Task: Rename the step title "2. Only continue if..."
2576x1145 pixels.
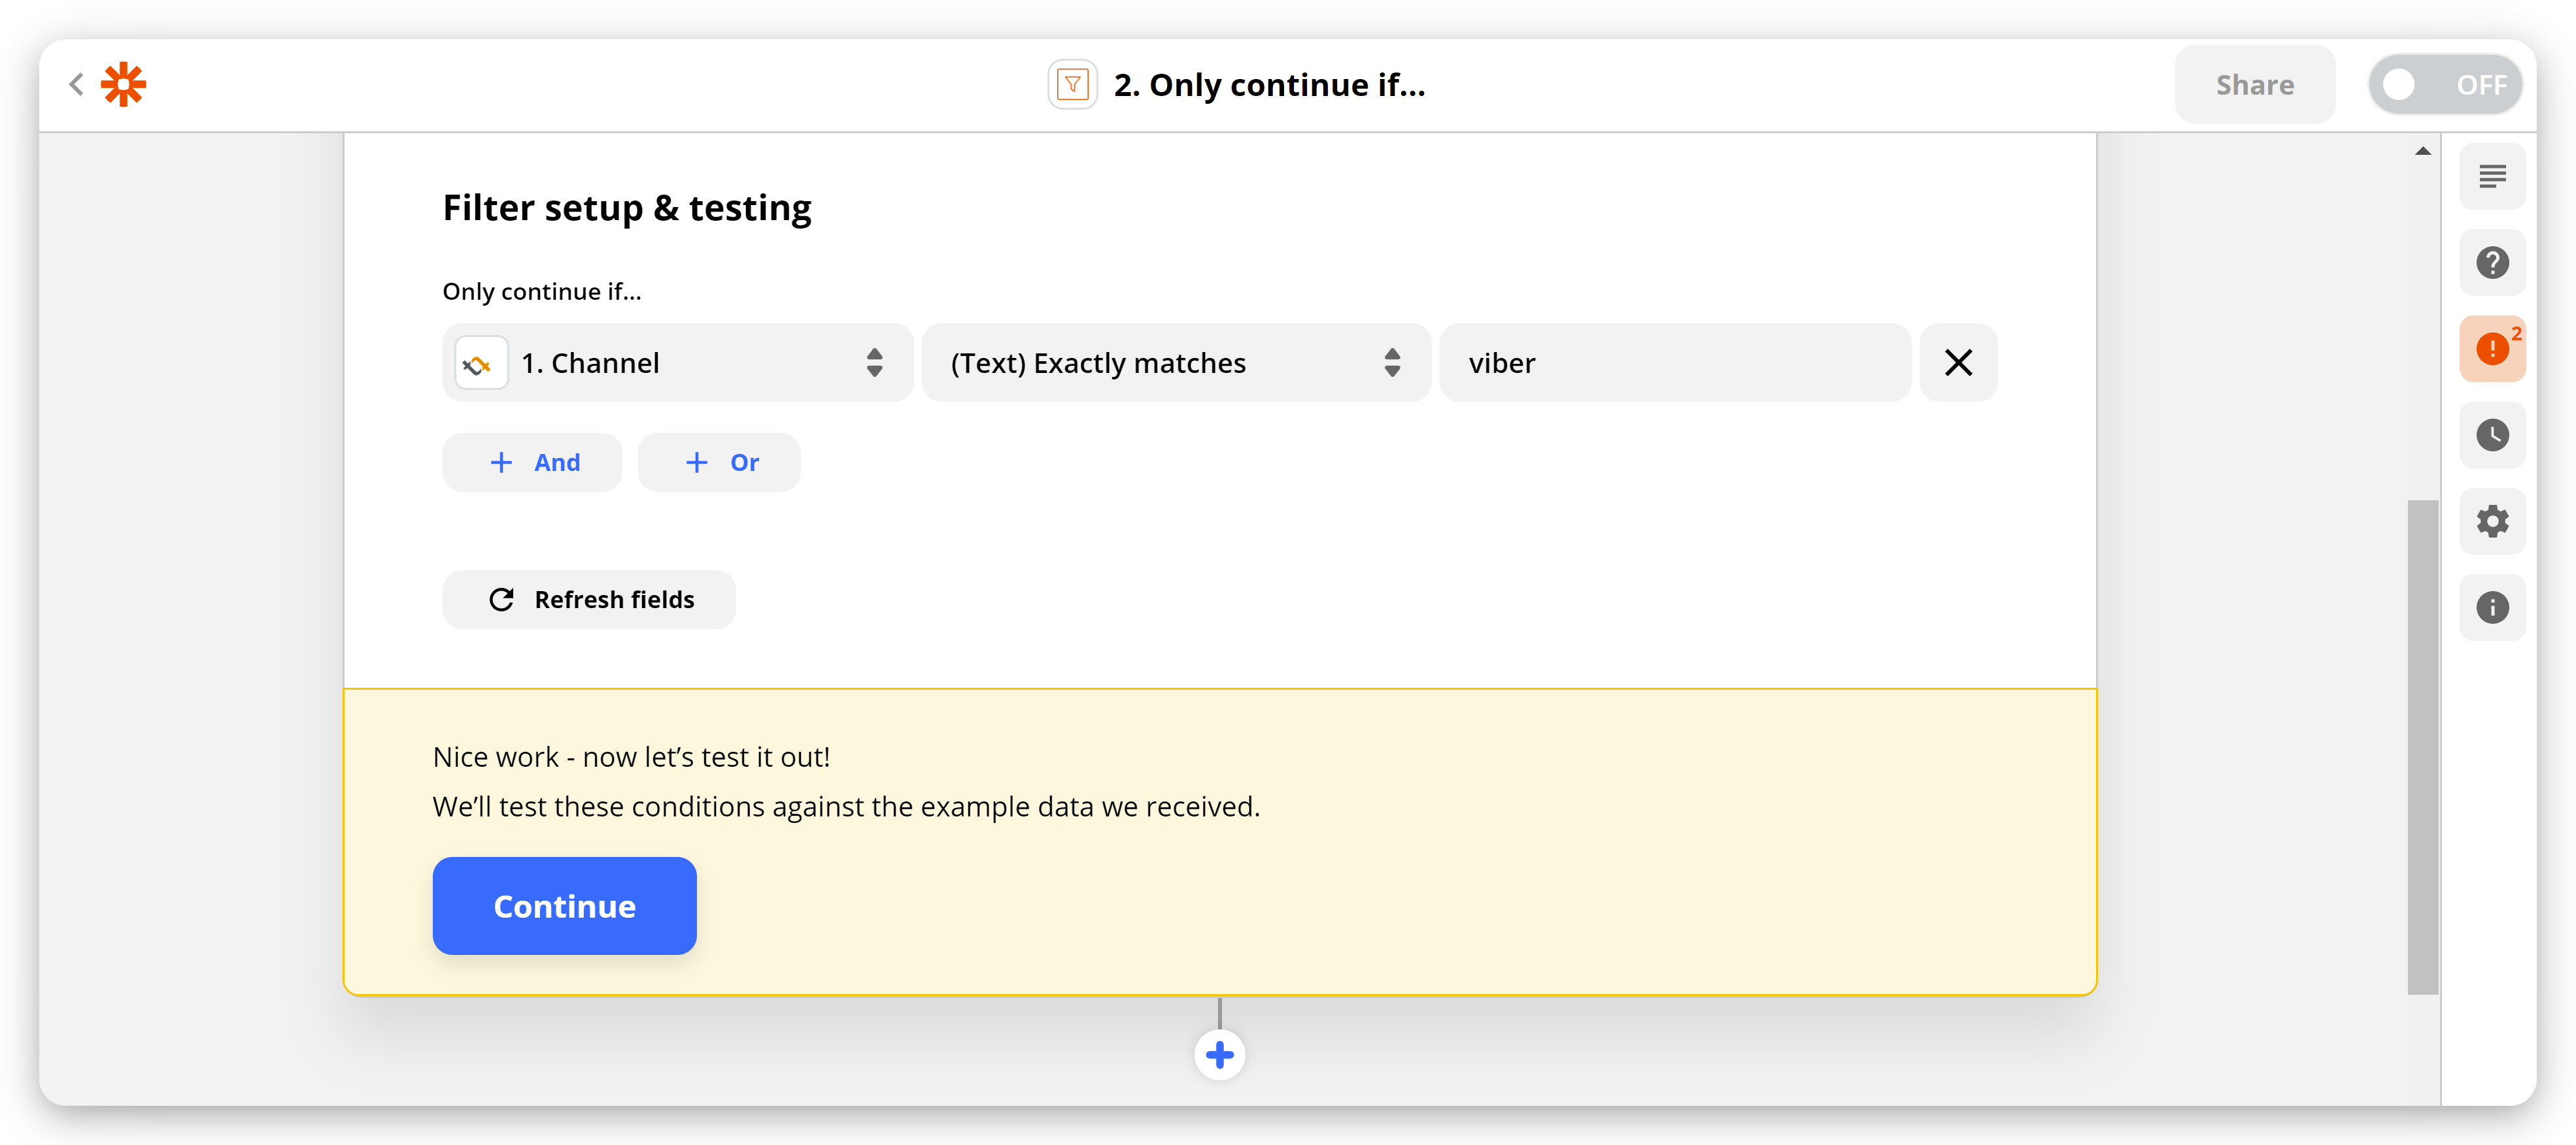Action: pos(1269,85)
